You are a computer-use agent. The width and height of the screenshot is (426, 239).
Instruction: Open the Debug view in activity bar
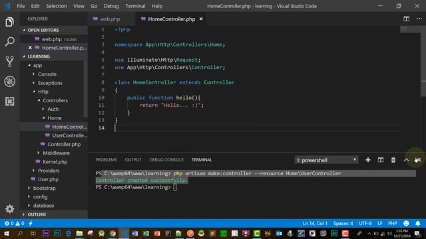click(x=9, y=81)
